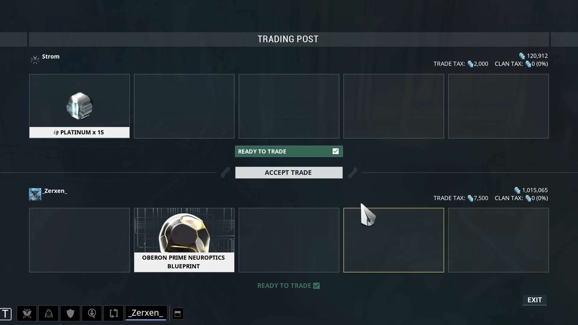This screenshot has height=325, width=578.
Task: Click the left trade slot arrow indicator
Action: click(x=225, y=172)
